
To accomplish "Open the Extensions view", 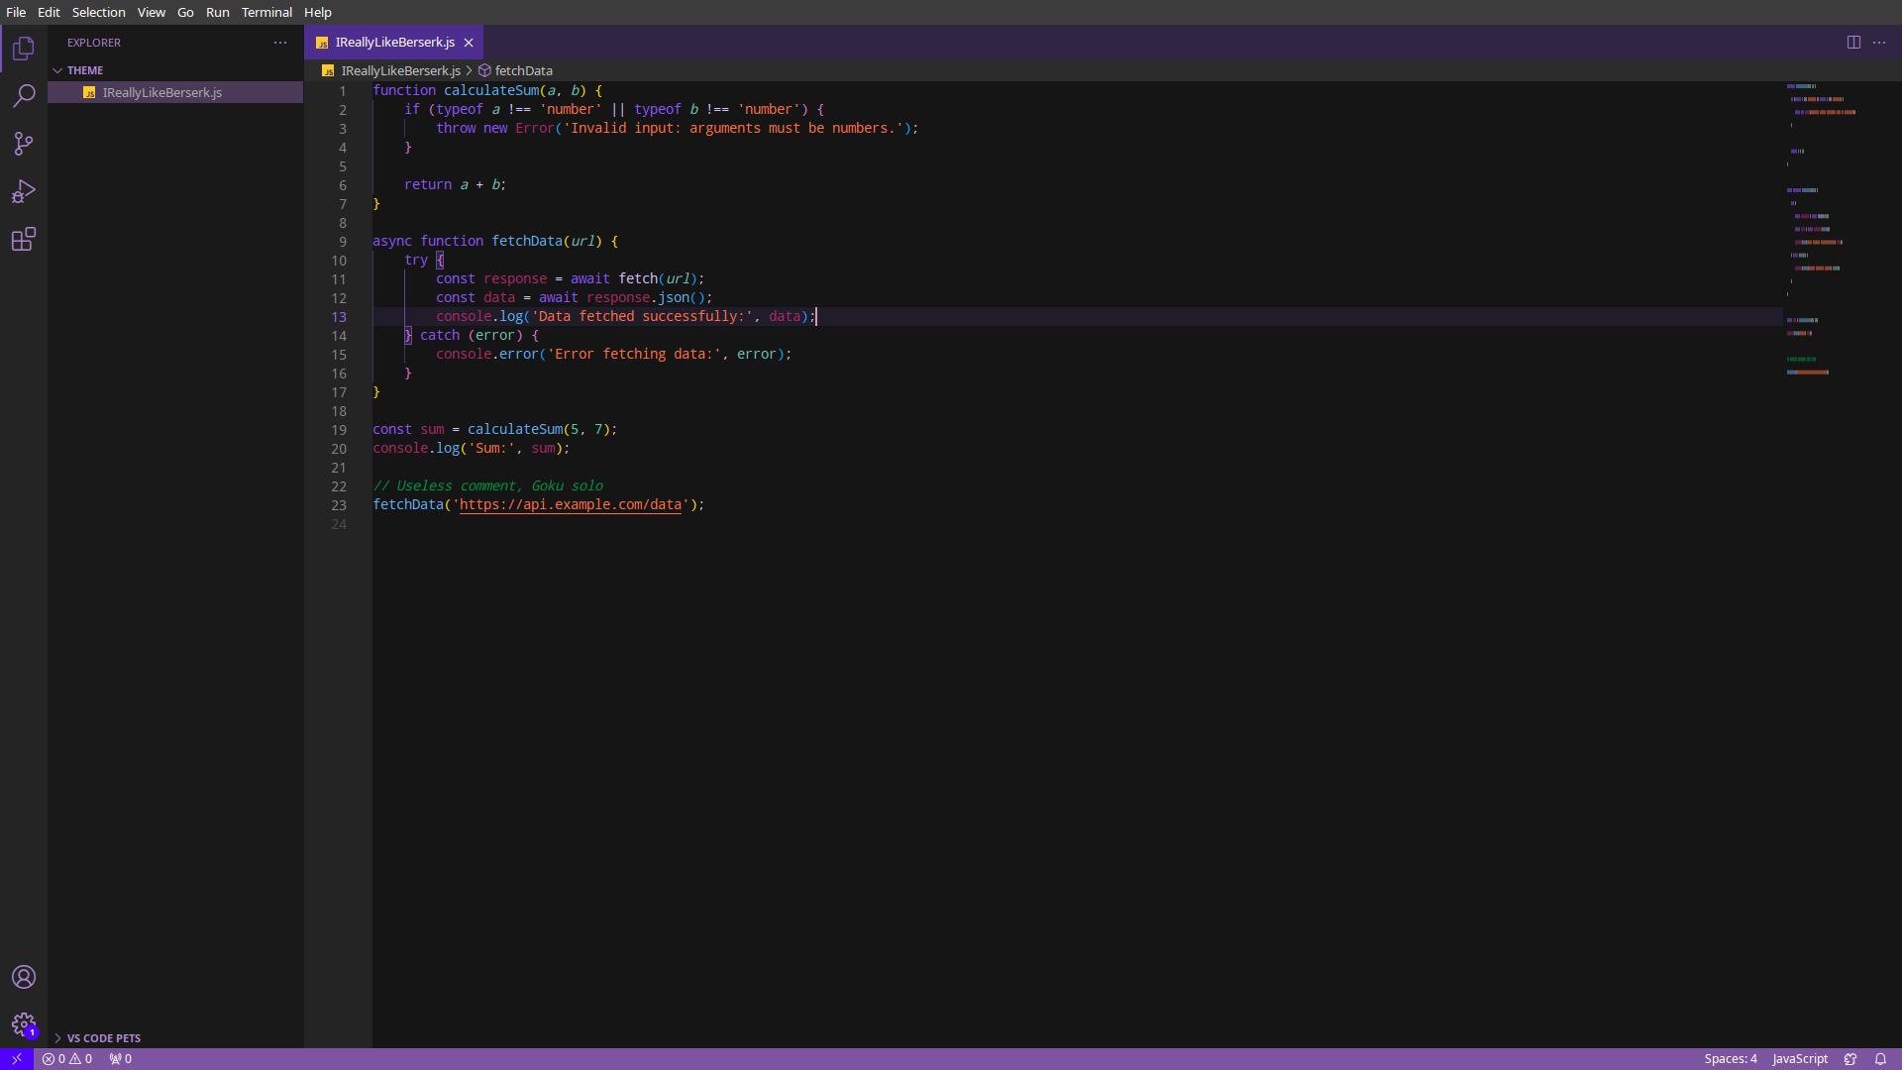I will click(24, 239).
